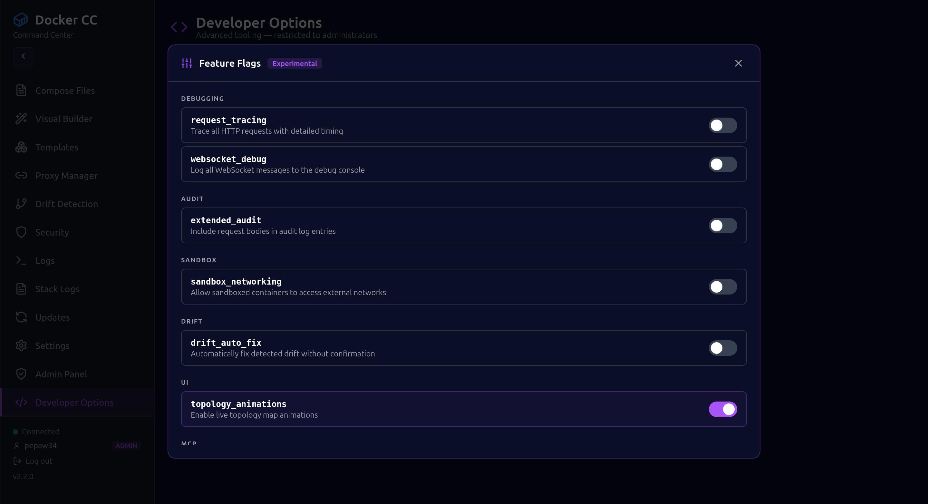Select the Compose Files sidebar icon

21,90
